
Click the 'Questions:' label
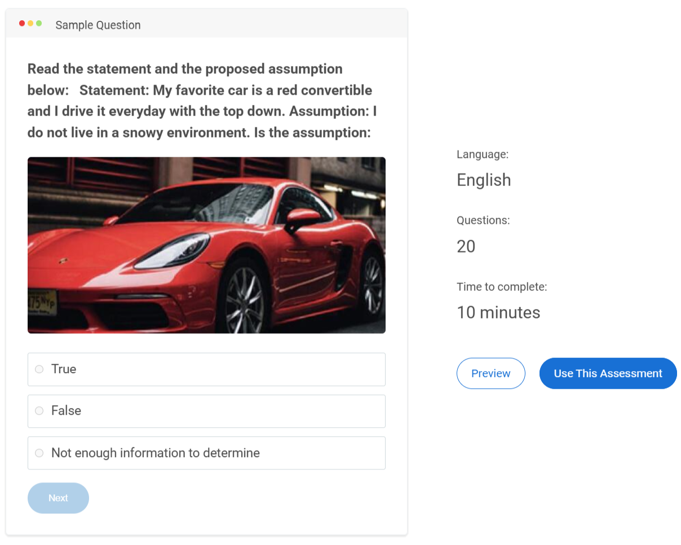pos(483,220)
